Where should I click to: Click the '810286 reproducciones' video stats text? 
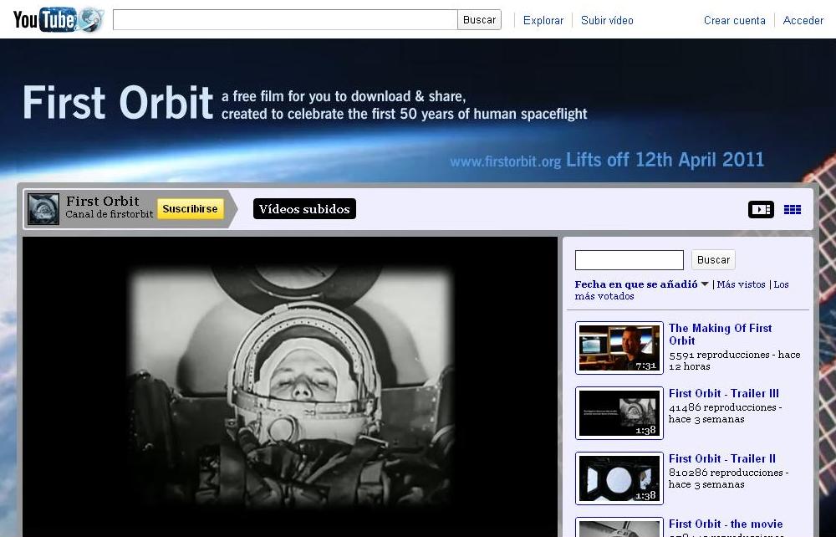[728, 478]
